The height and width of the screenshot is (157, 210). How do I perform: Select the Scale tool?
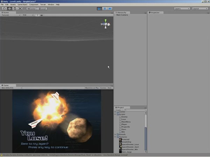pos(20,8)
